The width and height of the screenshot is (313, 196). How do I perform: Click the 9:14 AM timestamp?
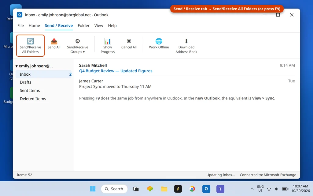(287, 66)
